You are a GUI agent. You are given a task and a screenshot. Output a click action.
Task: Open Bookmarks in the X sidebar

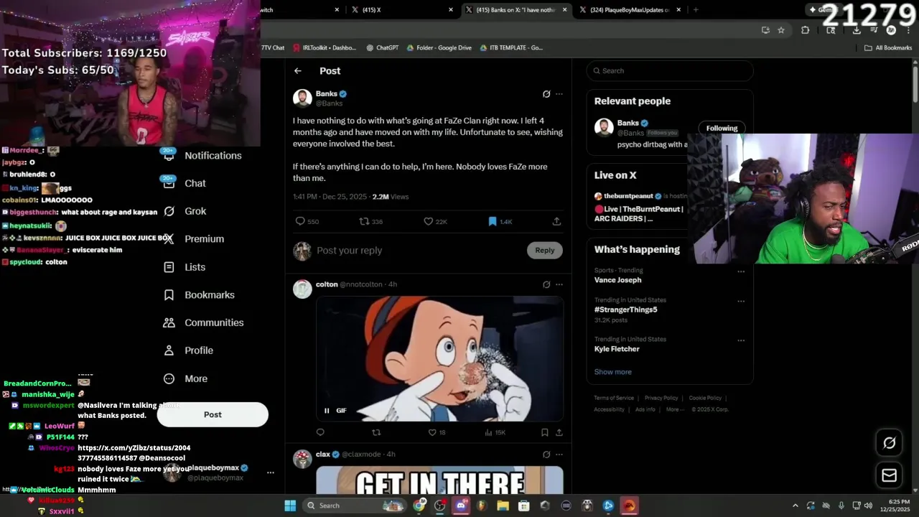(199, 295)
